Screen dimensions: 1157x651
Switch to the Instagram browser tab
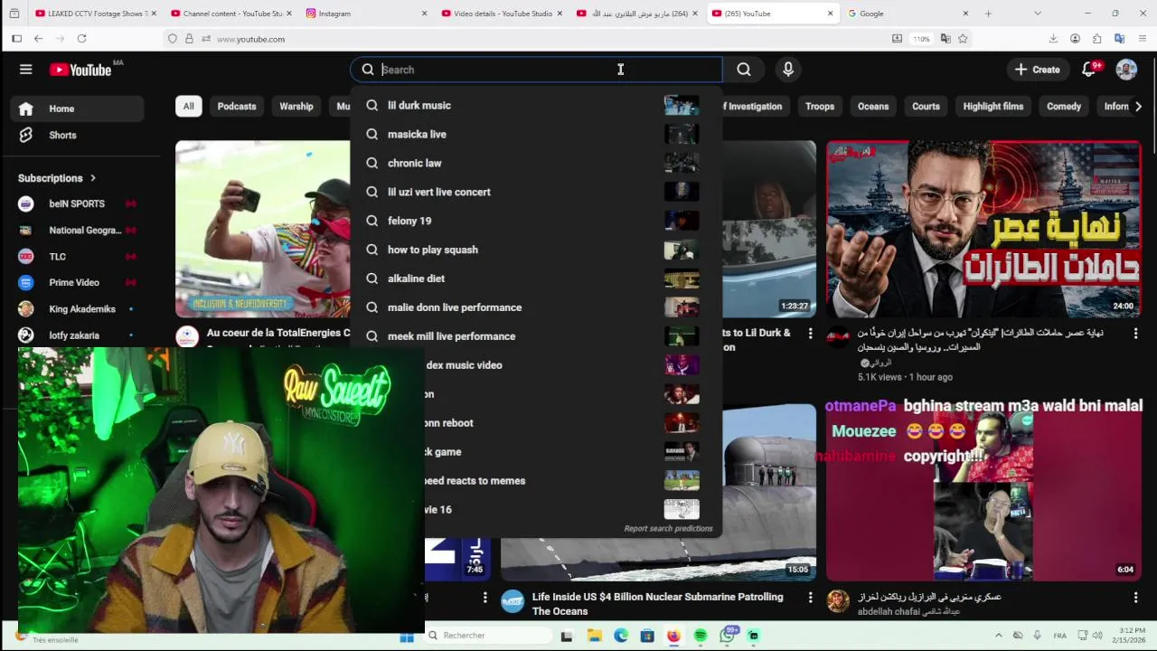click(364, 14)
